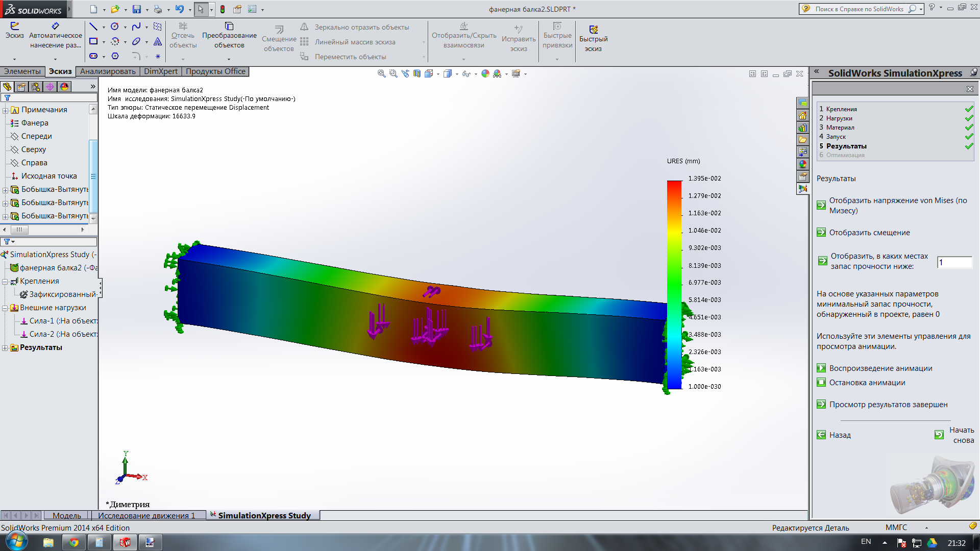Select the Corner Rectangle sketch tool
The image size is (980, 551).
(x=93, y=41)
